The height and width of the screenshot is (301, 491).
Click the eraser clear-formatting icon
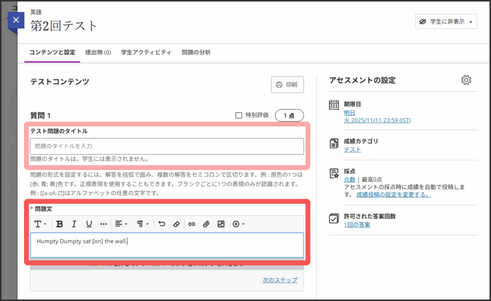click(176, 224)
